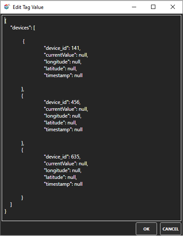
Task: Place cursor in first currentValue null
Action: 83,55
